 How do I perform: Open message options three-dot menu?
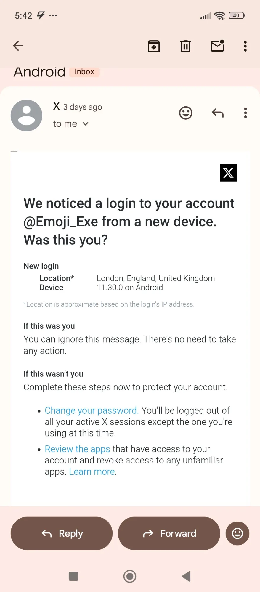pyautogui.click(x=245, y=113)
